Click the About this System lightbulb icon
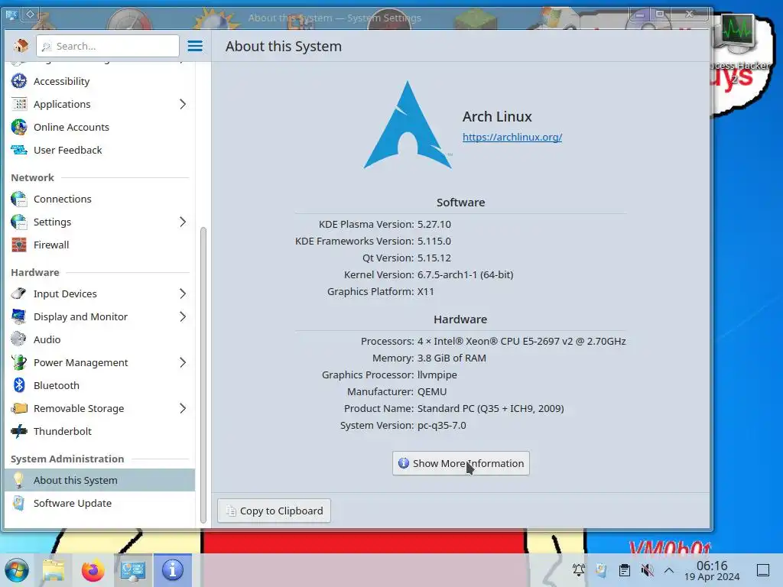 [19, 480]
